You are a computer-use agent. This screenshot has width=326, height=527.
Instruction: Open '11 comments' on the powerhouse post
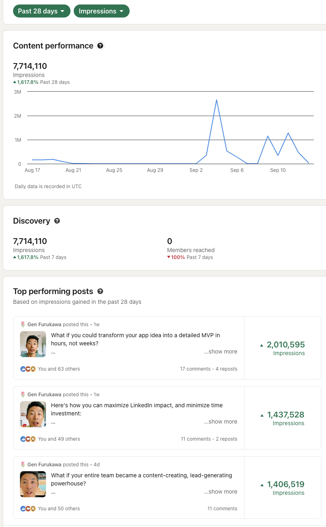[x=222, y=509]
